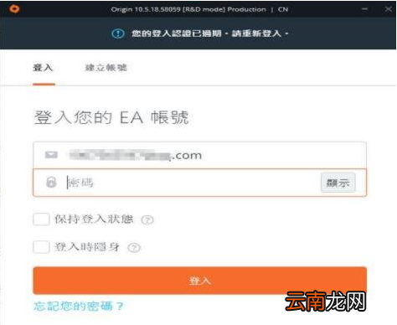Viewport: 397px width, 325px height.
Task: Enable the 保持登入狀態 checkbox
Action: [x=41, y=219]
